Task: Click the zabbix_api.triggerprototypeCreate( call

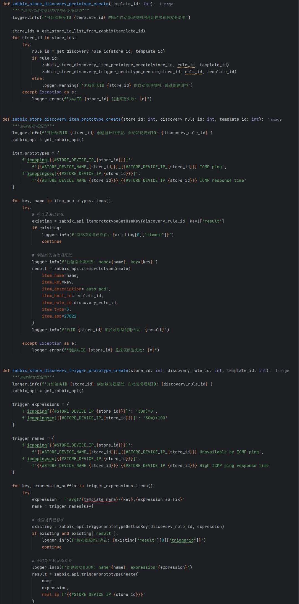Action: [x=96, y=574]
